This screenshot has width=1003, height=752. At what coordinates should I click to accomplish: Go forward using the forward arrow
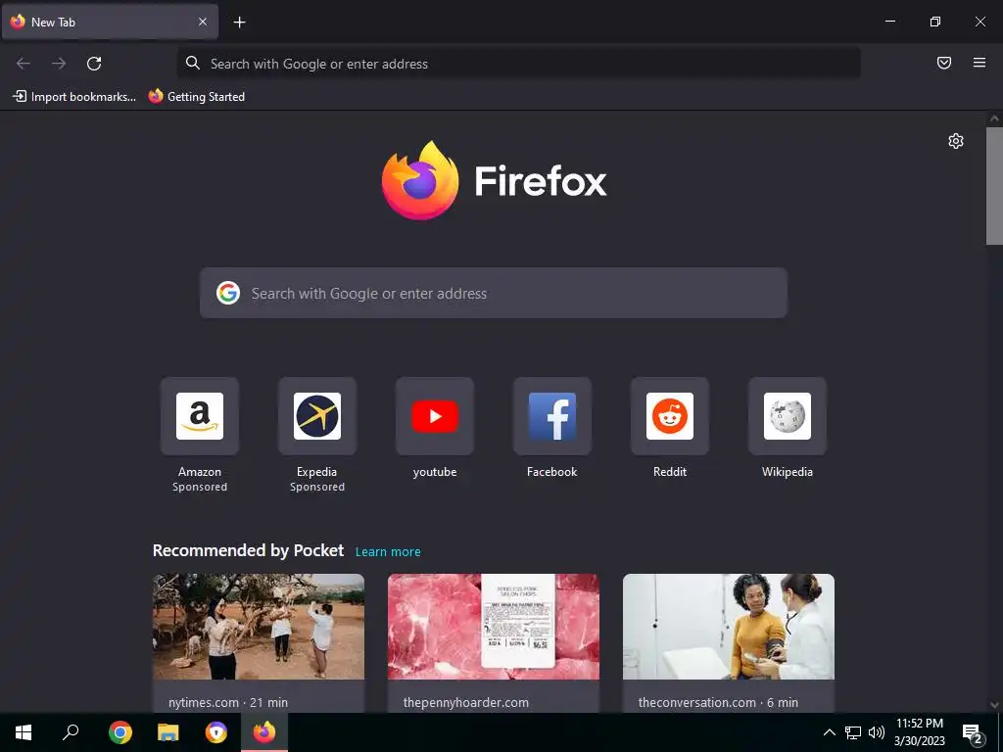(59, 64)
